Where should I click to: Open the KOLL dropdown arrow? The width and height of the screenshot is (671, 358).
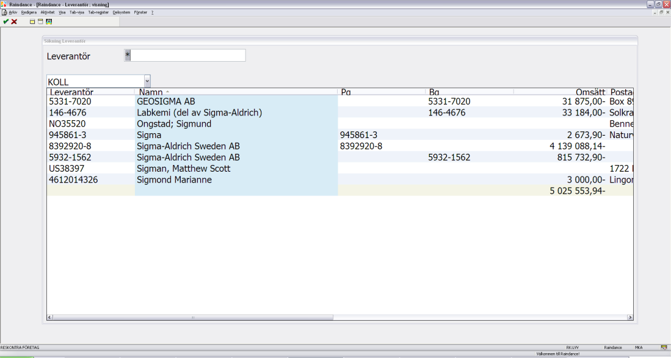click(x=147, y=81)
